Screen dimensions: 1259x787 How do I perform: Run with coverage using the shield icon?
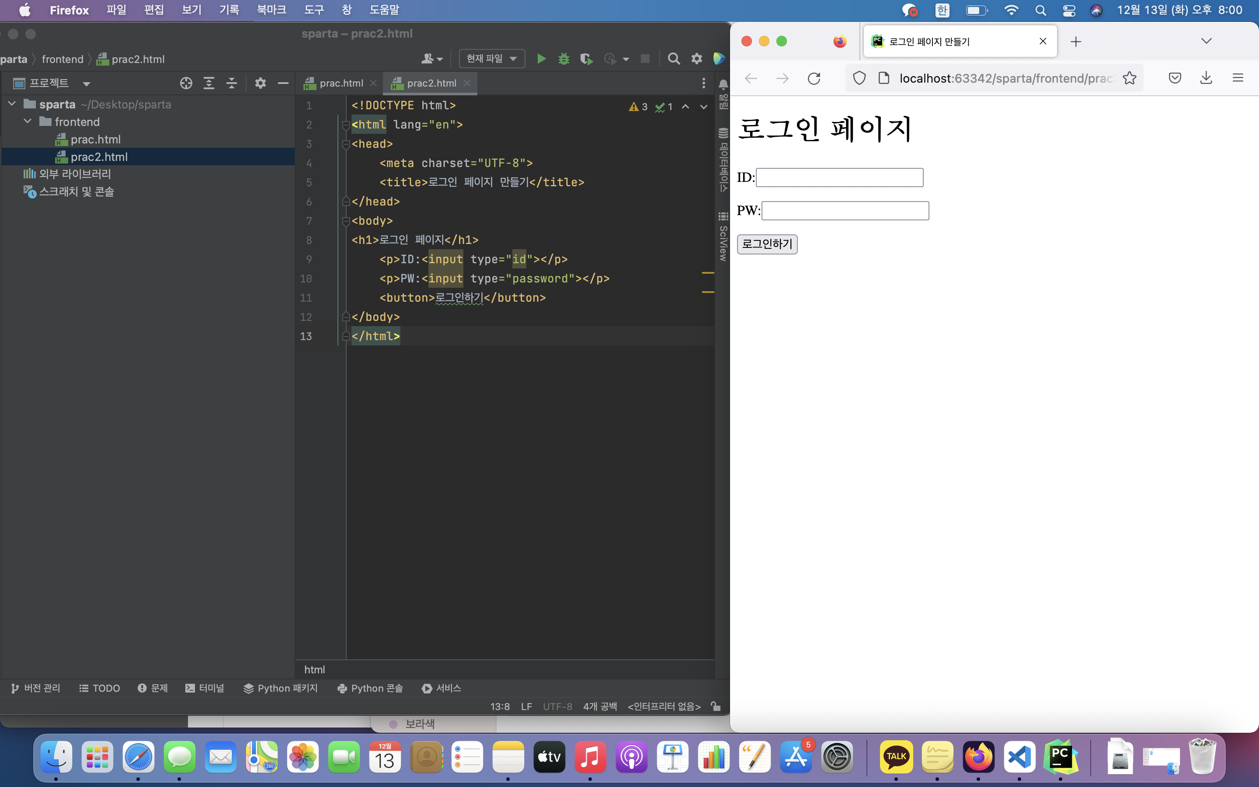(x=586, y=58)
